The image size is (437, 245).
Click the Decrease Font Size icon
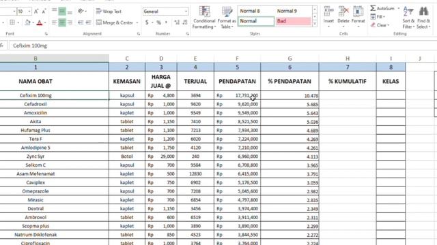point(44,12)
